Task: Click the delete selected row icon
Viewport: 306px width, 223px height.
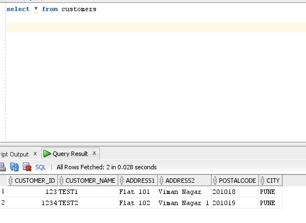Action: [x=27, y=167]
